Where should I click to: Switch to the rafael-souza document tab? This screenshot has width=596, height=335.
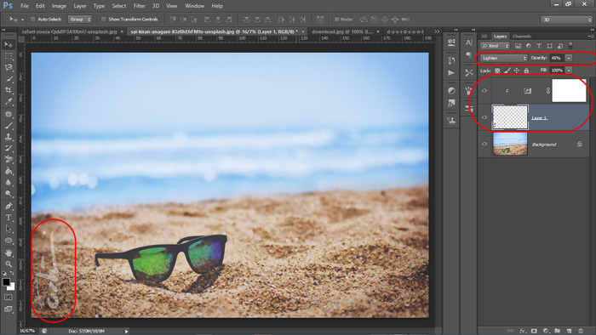pyautogui.click(x=69, y=31)
